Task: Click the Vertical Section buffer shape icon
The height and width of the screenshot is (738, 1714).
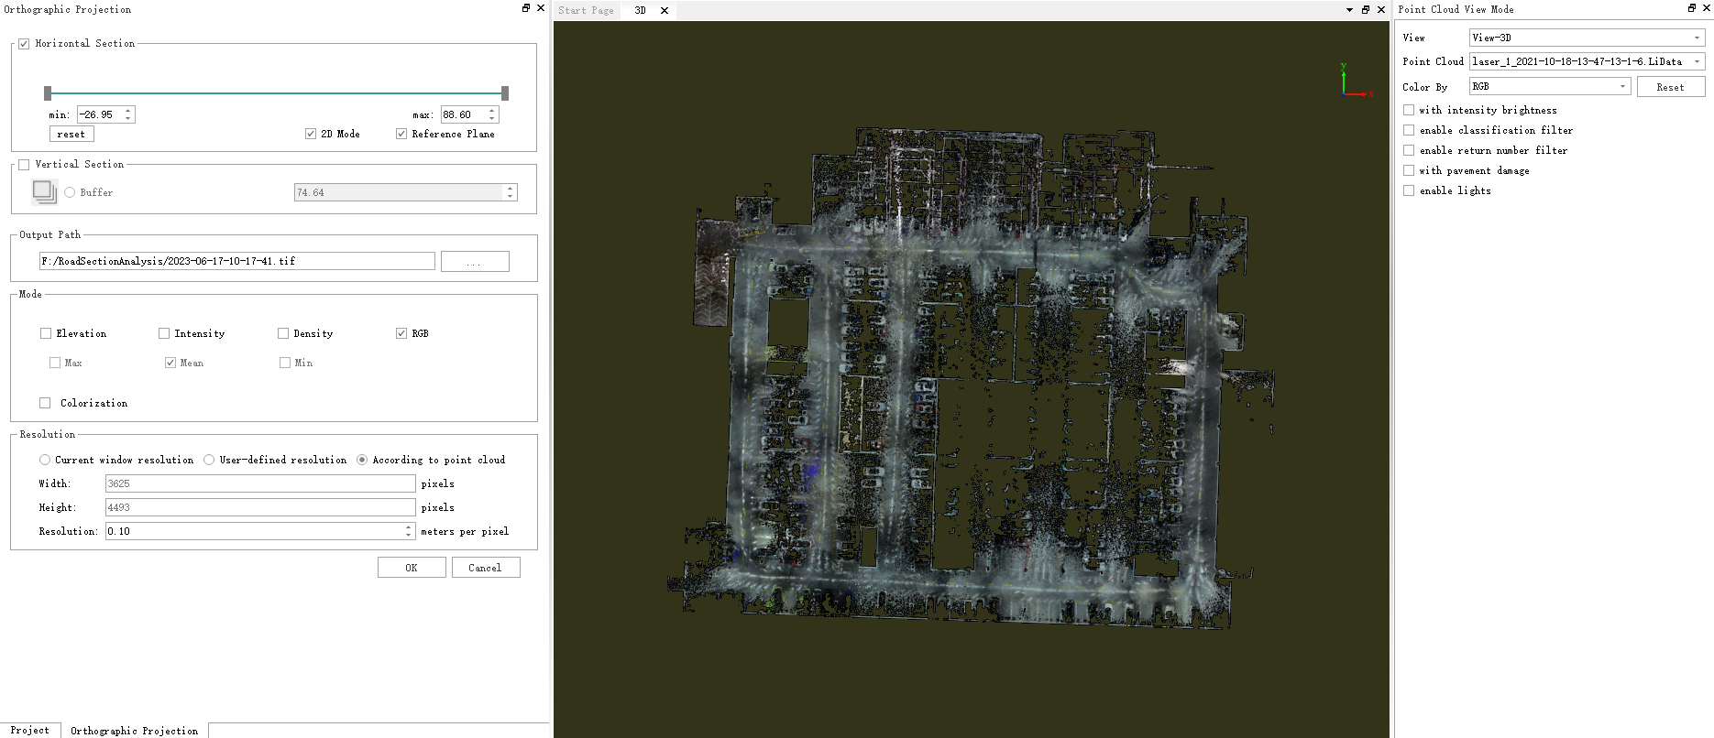Action: [44, 191]
